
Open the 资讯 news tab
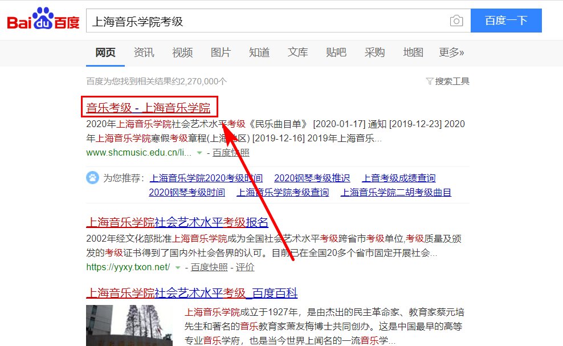(x=144, y=52)
